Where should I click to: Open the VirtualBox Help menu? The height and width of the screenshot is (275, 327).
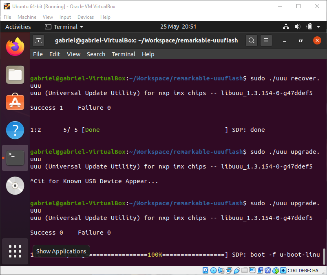(105, 17)
